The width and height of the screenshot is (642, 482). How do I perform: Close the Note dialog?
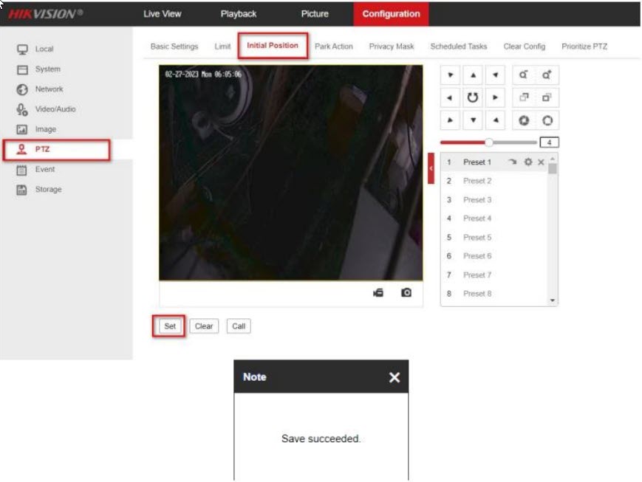point(395,377)
